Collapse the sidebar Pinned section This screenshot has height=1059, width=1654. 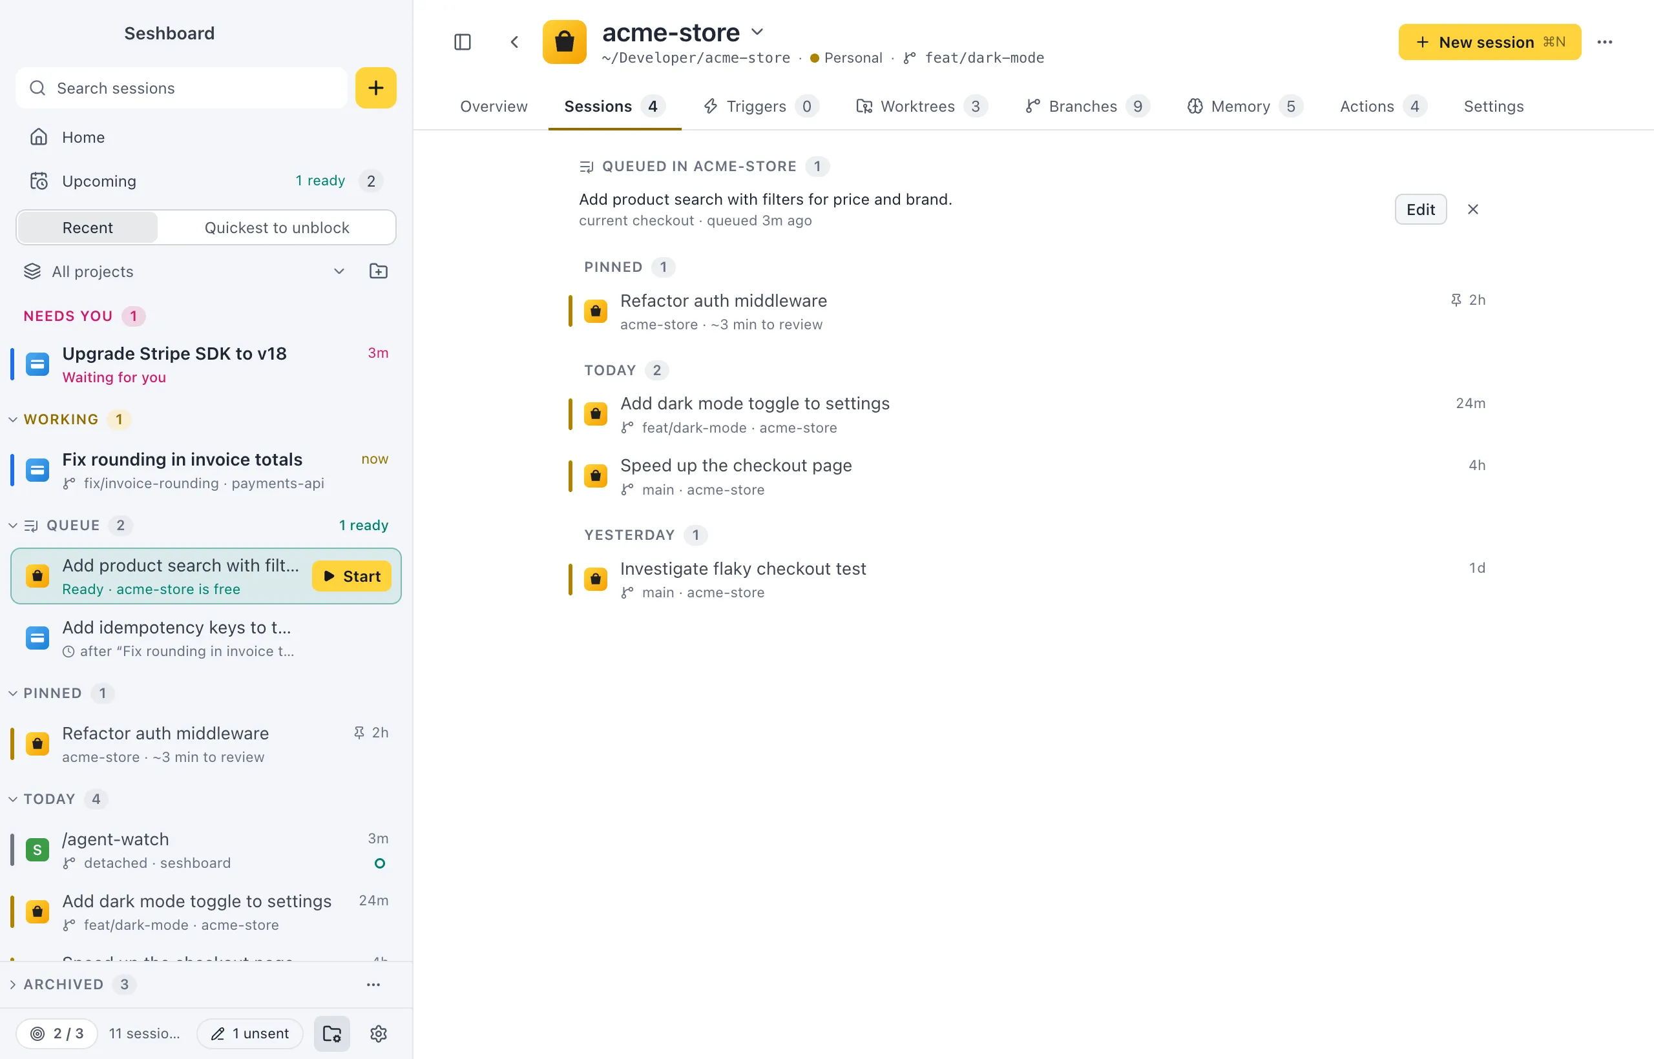[x=12, y=693]
